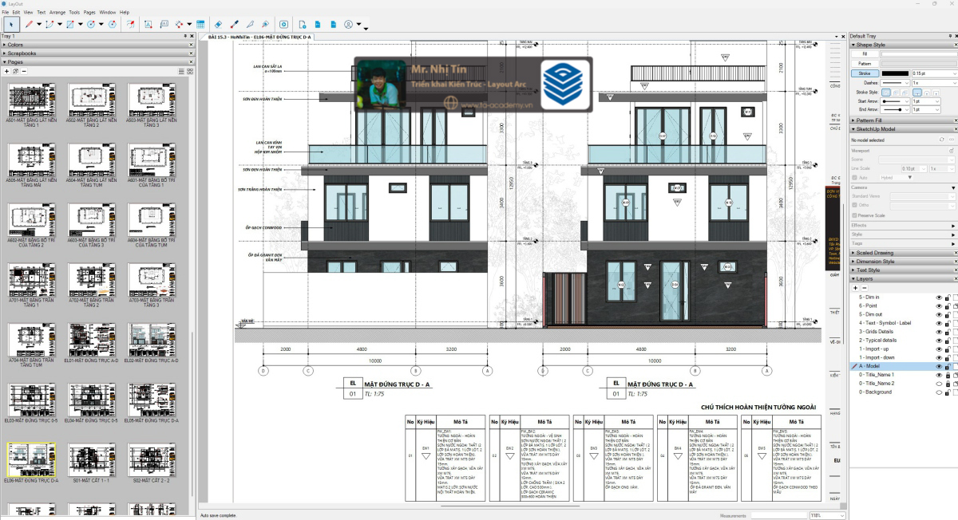Show the 0 - Background layer
This screenshot has height=520, width=958.
click(939, 392)
